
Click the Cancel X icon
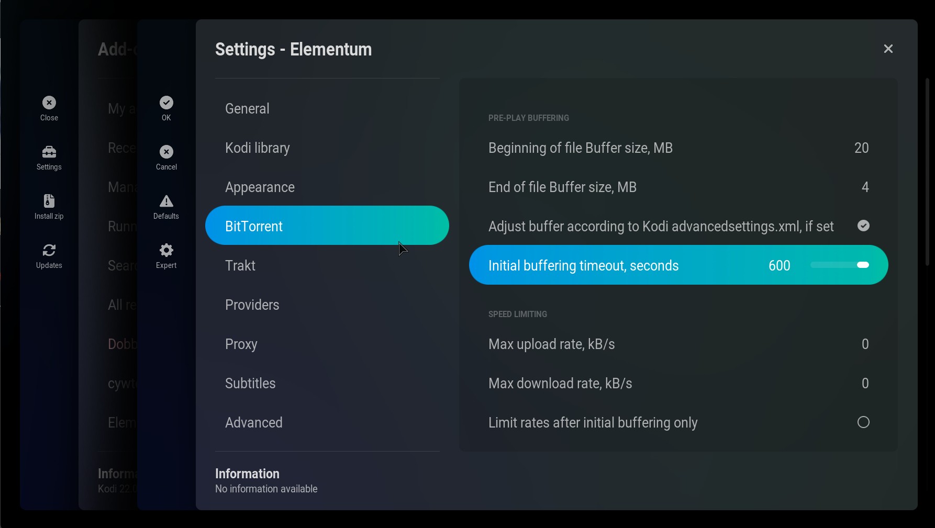tap(166, 152)
